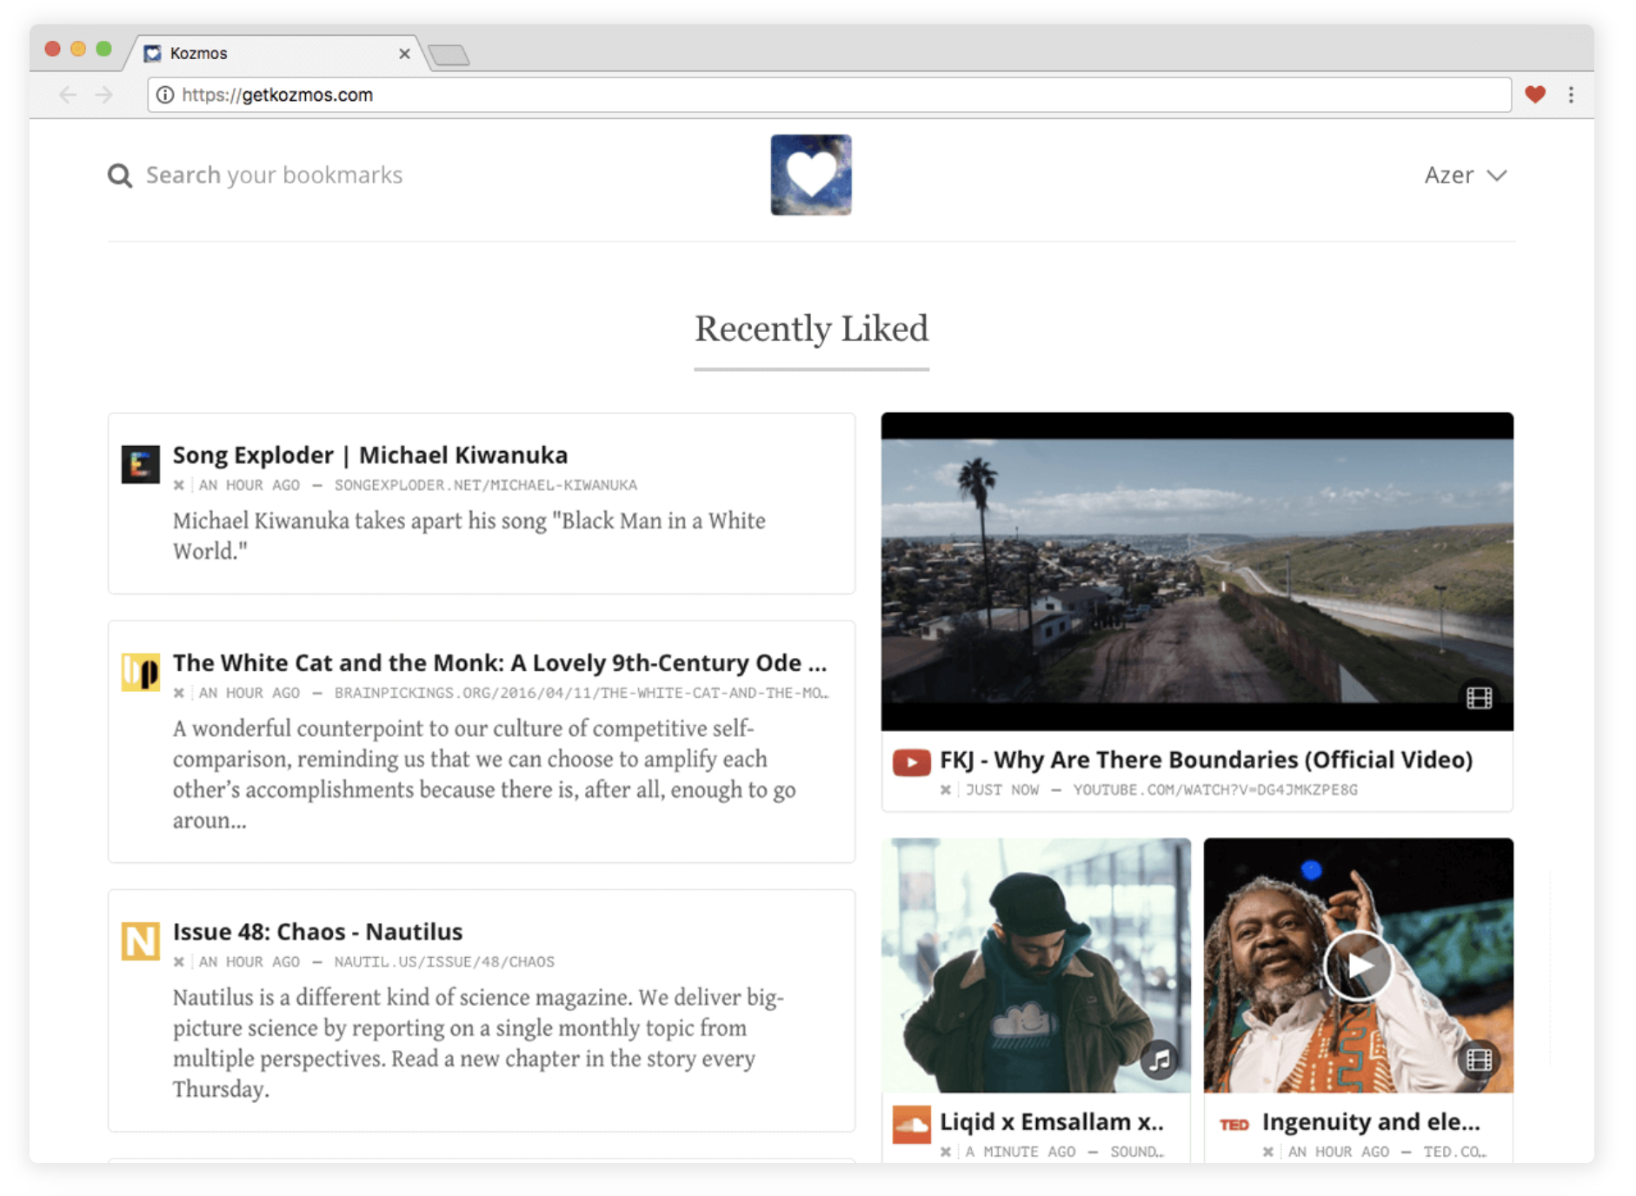This screenshot has width=1636, height=1196.
Task: Open the Song Exploder Michael Kiwanuka link
Action: click(369, 455)
